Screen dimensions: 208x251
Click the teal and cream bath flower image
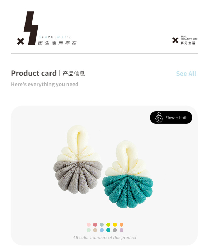128,174
